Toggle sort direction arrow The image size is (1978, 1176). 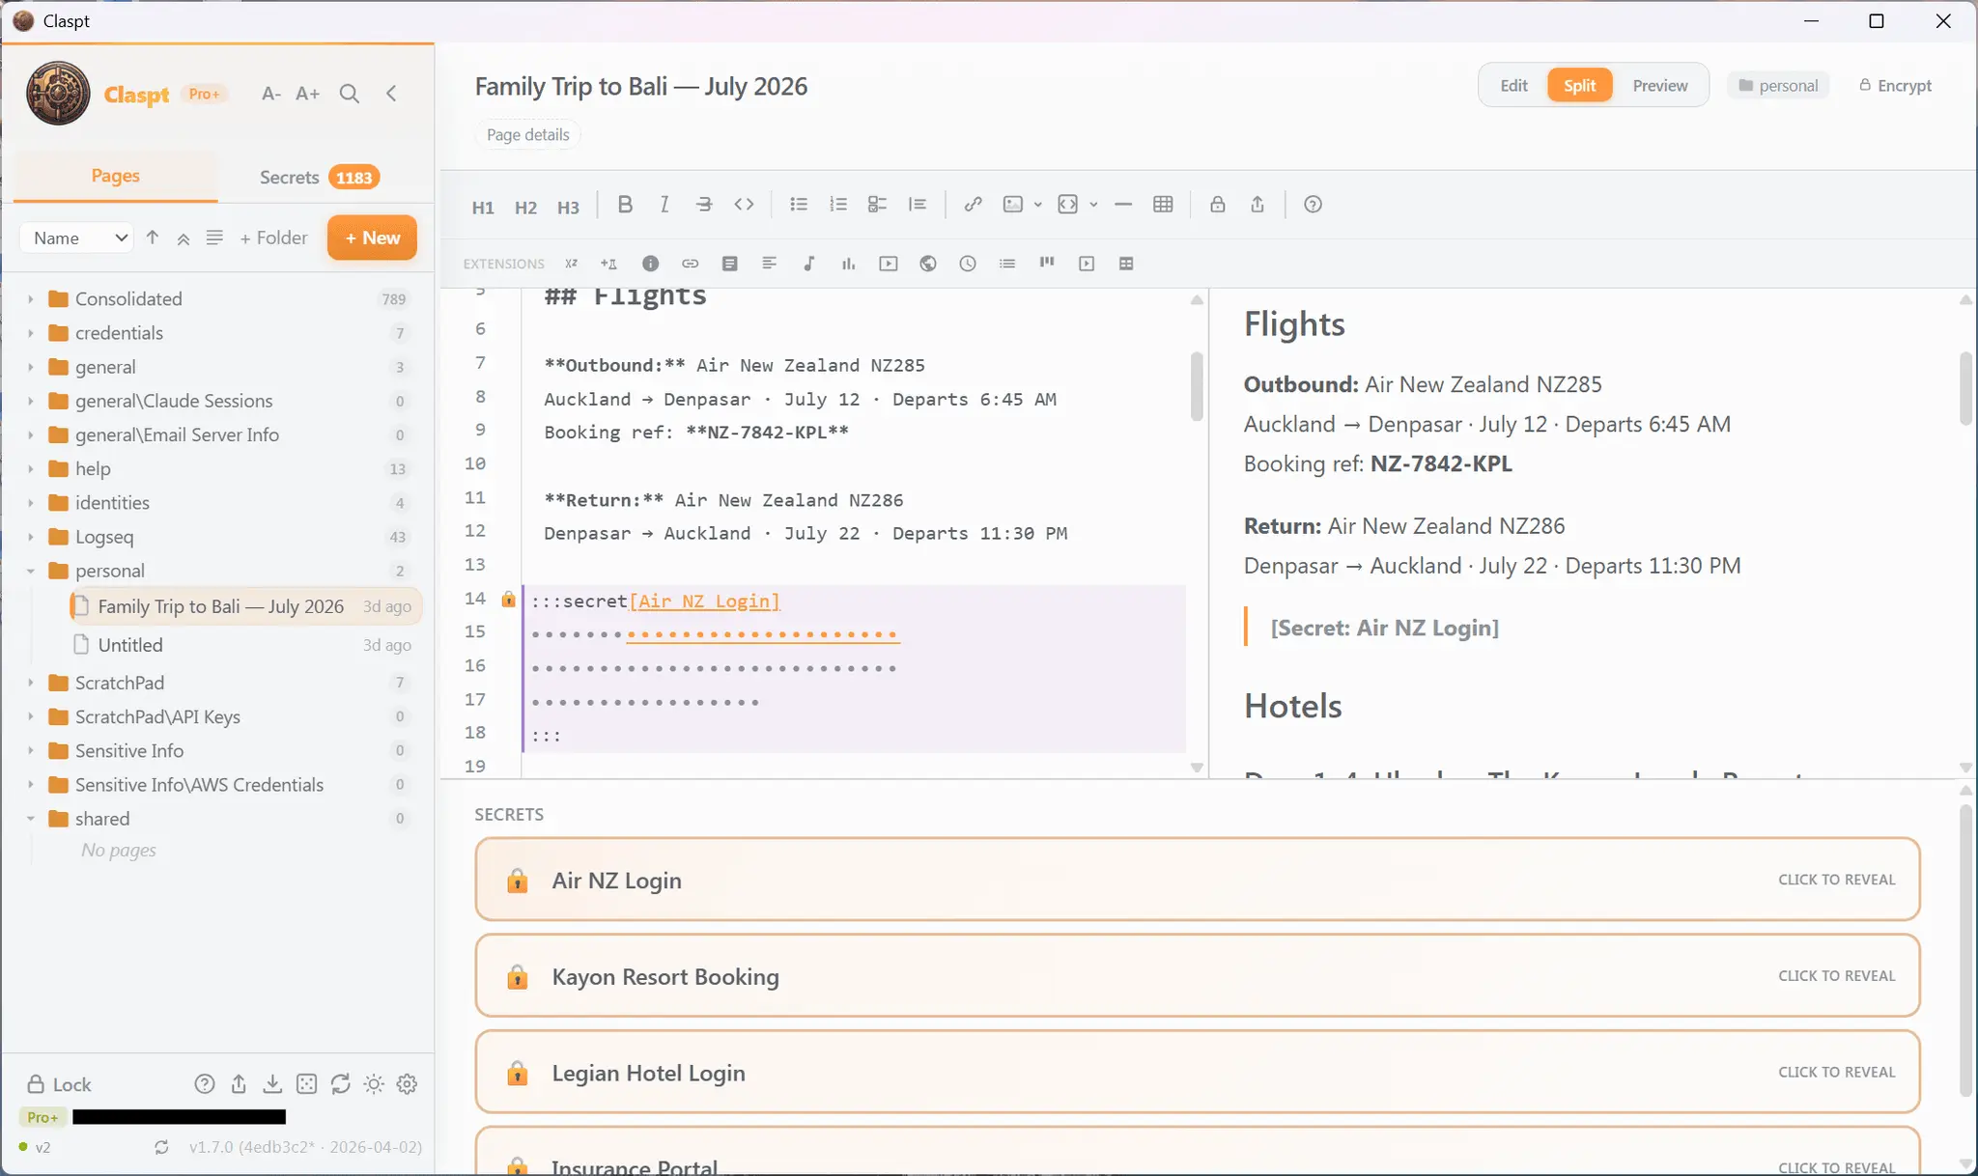coord(153,238)
